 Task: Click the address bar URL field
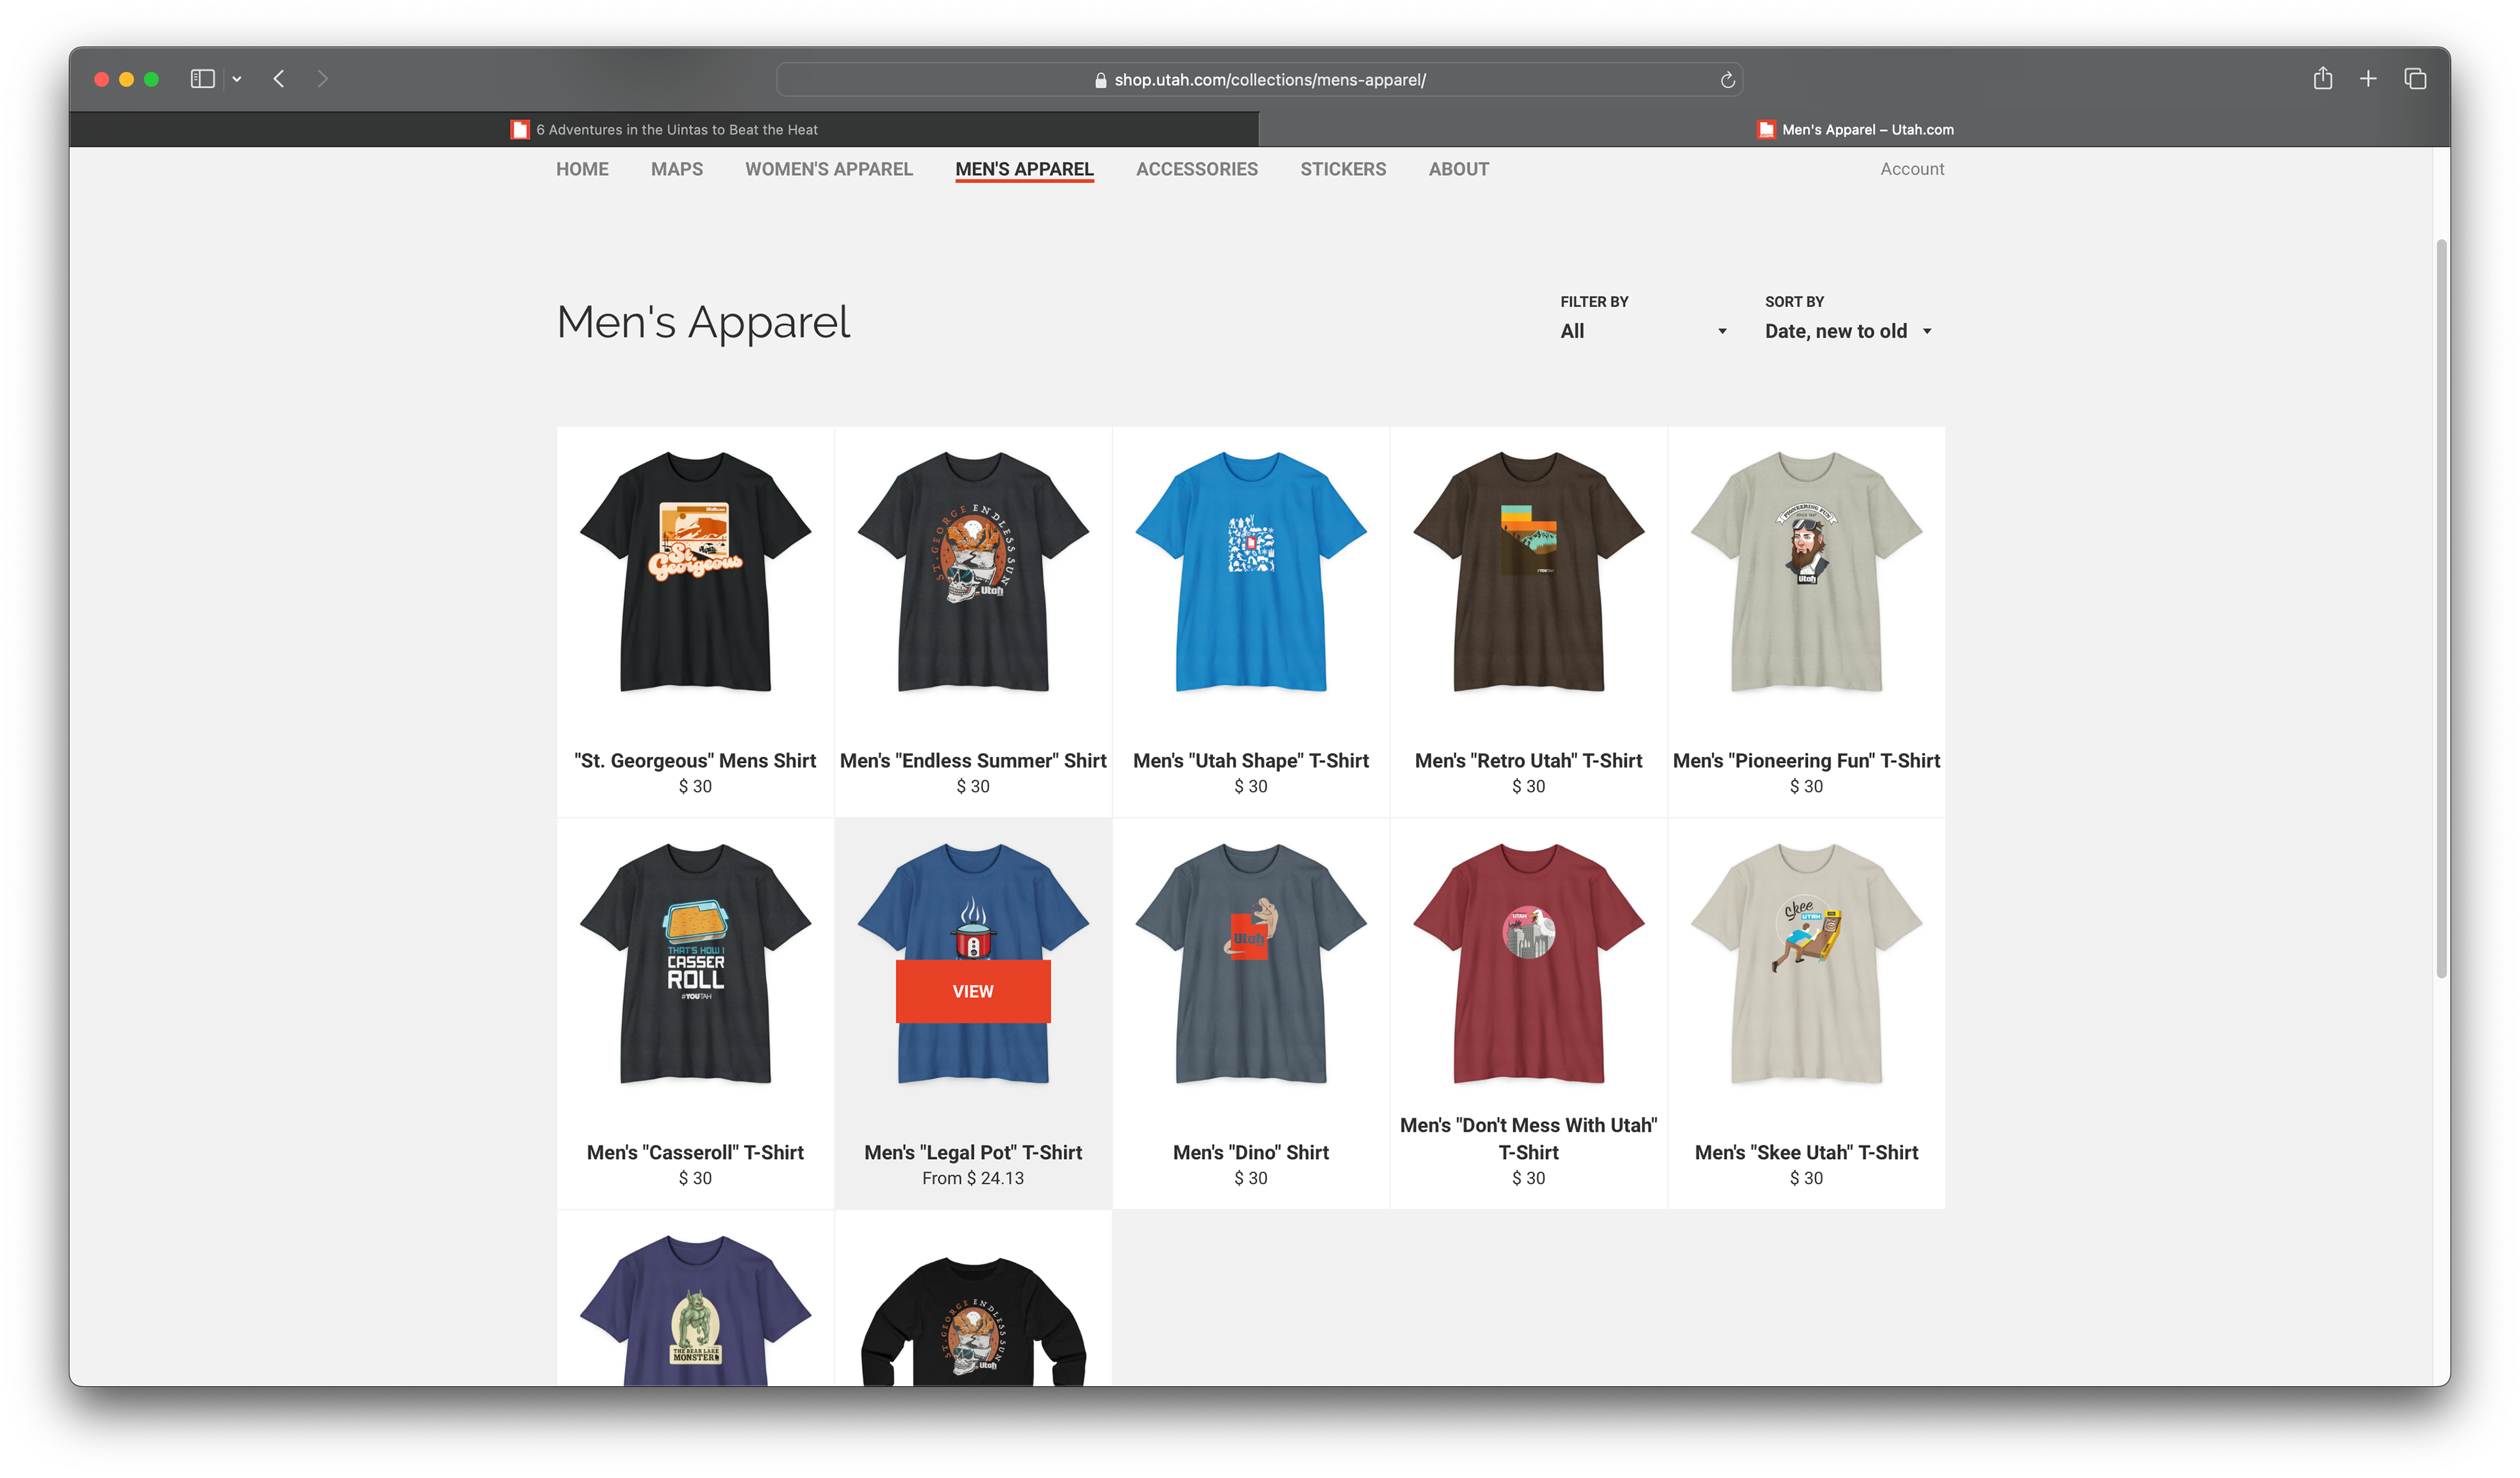tap(1259, 80)
